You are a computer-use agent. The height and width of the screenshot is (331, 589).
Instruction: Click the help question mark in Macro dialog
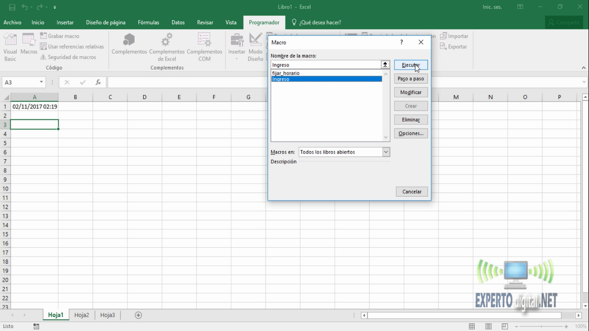pyautogui.click(x=401, y=42)
